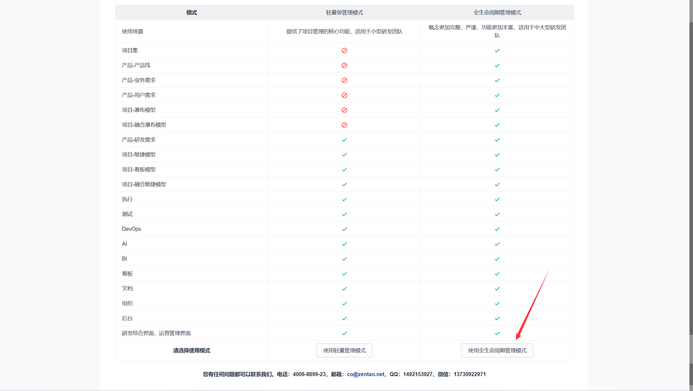Click the 模式 header cell
The height and width of the screenshot is (391, 693).
click(x=192, y=12)
